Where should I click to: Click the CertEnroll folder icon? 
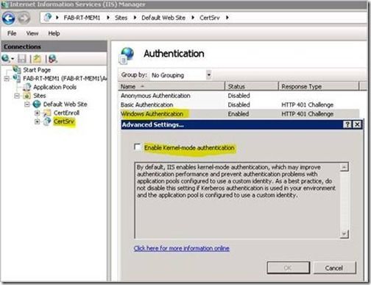click(47, 113)
